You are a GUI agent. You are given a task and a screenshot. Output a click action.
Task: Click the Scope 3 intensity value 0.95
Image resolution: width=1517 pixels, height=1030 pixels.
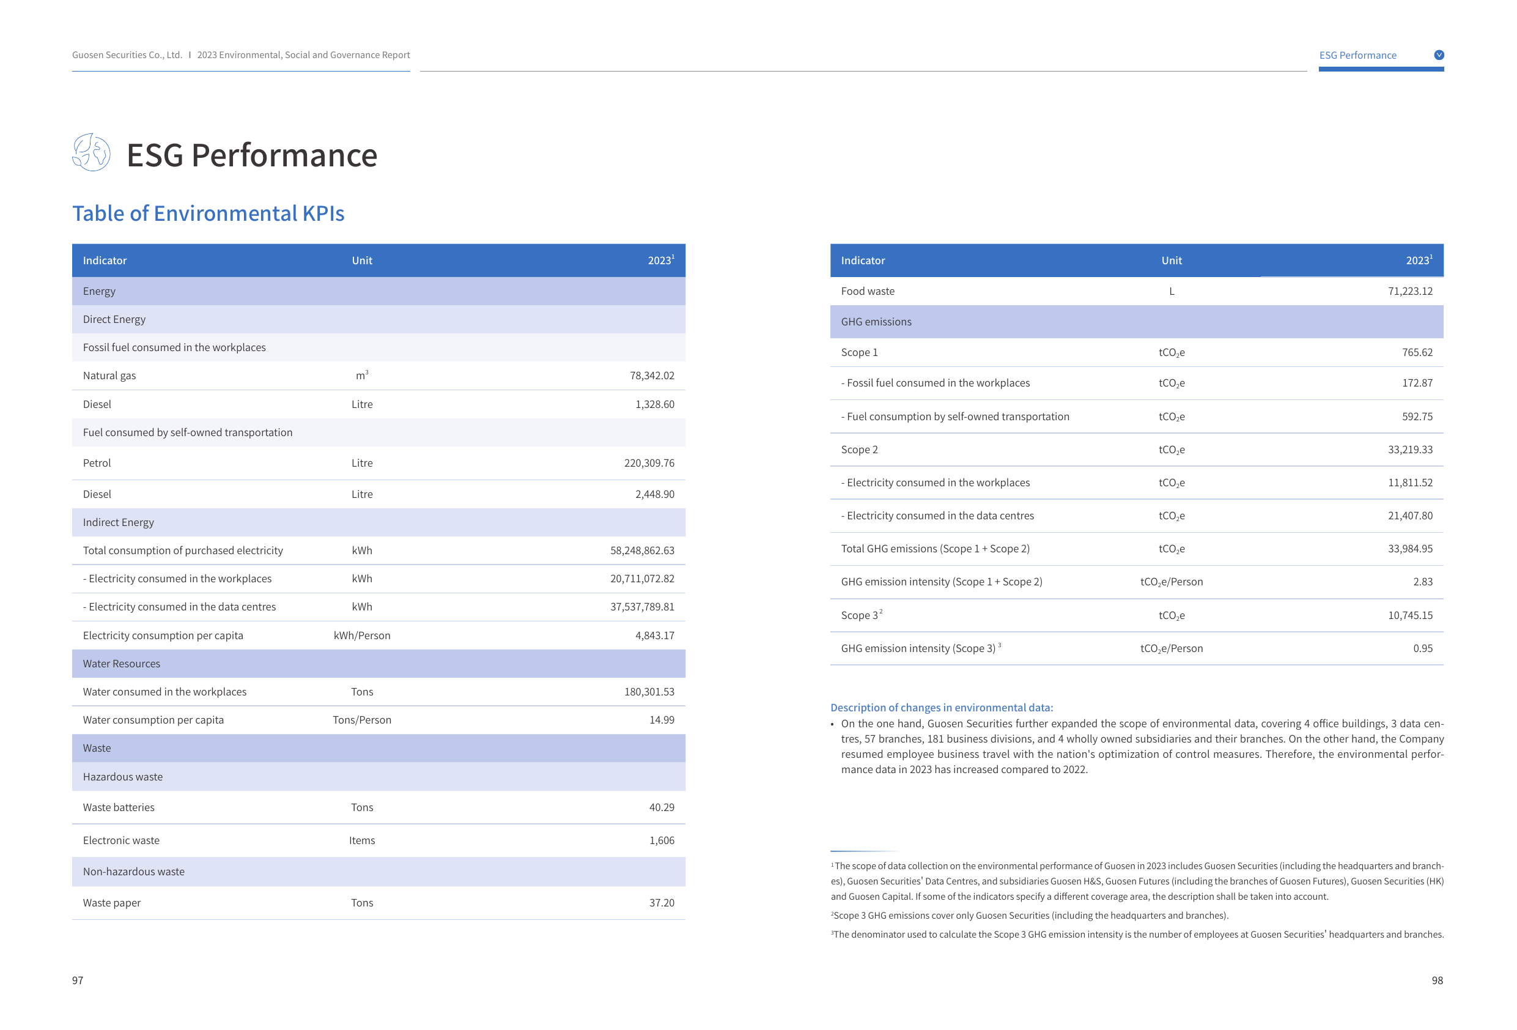coord(1422,648)
